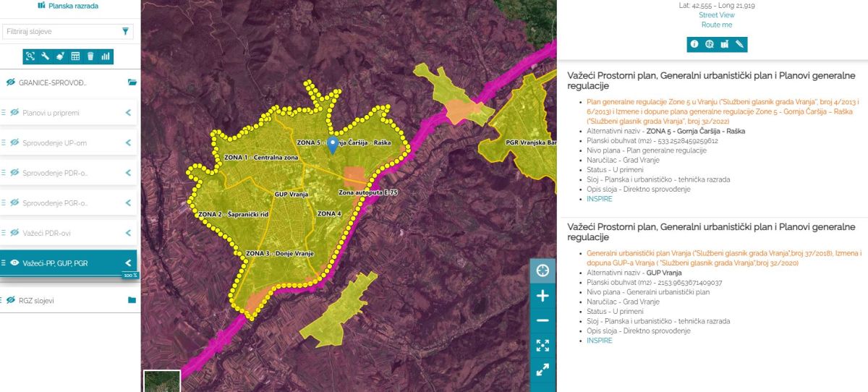Click the Route me link
This screenshot has width=868, height=392.
pyautogui.click(x=716, y=25)
